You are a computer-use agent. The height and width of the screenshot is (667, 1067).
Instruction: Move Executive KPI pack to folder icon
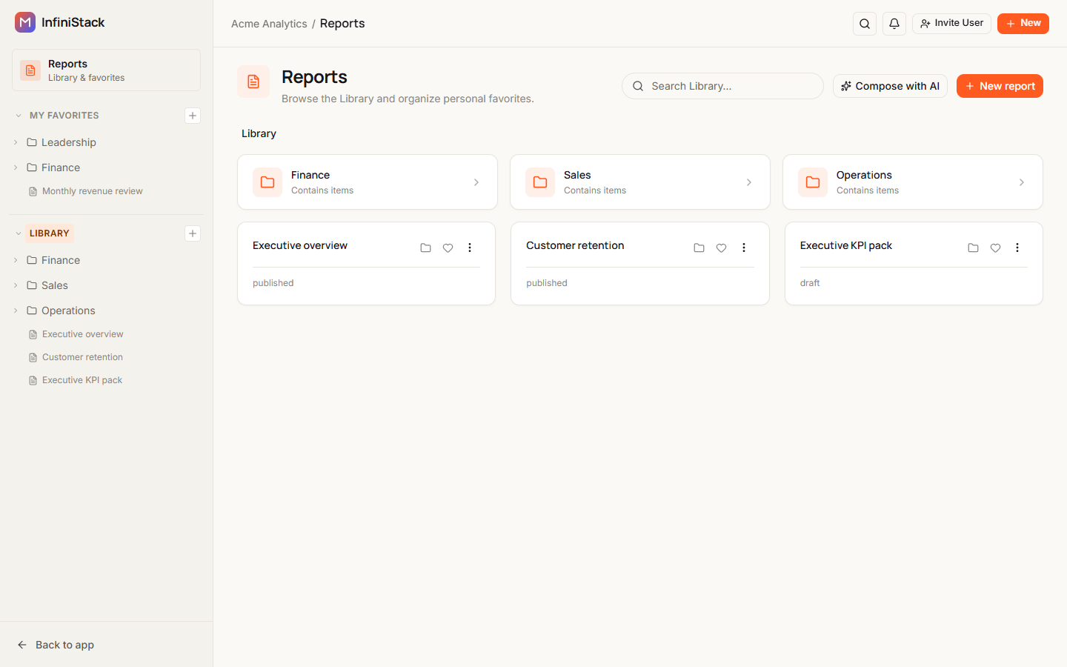tap(973, 248)
